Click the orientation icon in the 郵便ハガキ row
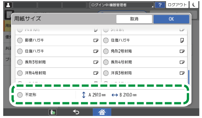Viewport: 202px width, 118px height. tap(96, 40)
